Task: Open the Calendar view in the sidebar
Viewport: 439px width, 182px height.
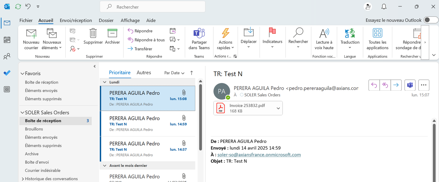Action: pos(7,40)
